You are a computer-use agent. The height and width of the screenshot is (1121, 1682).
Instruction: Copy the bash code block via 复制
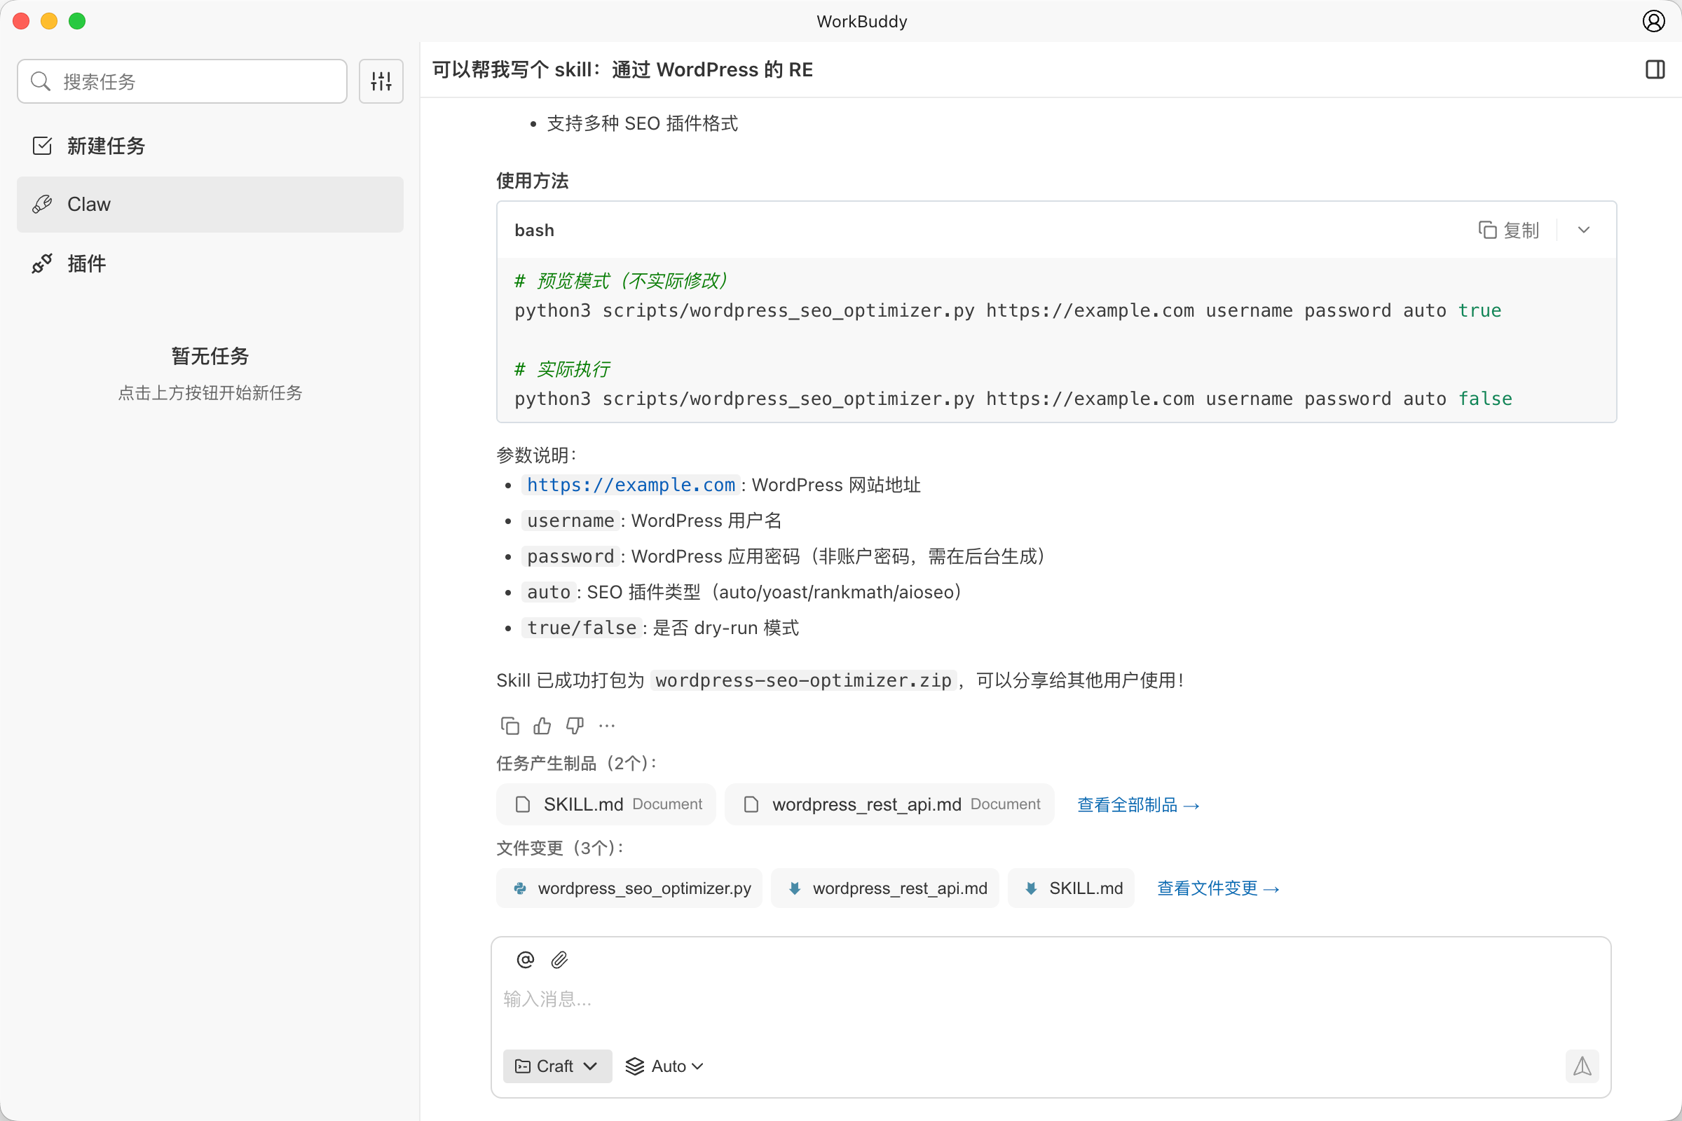click(x=1508, y=231)
